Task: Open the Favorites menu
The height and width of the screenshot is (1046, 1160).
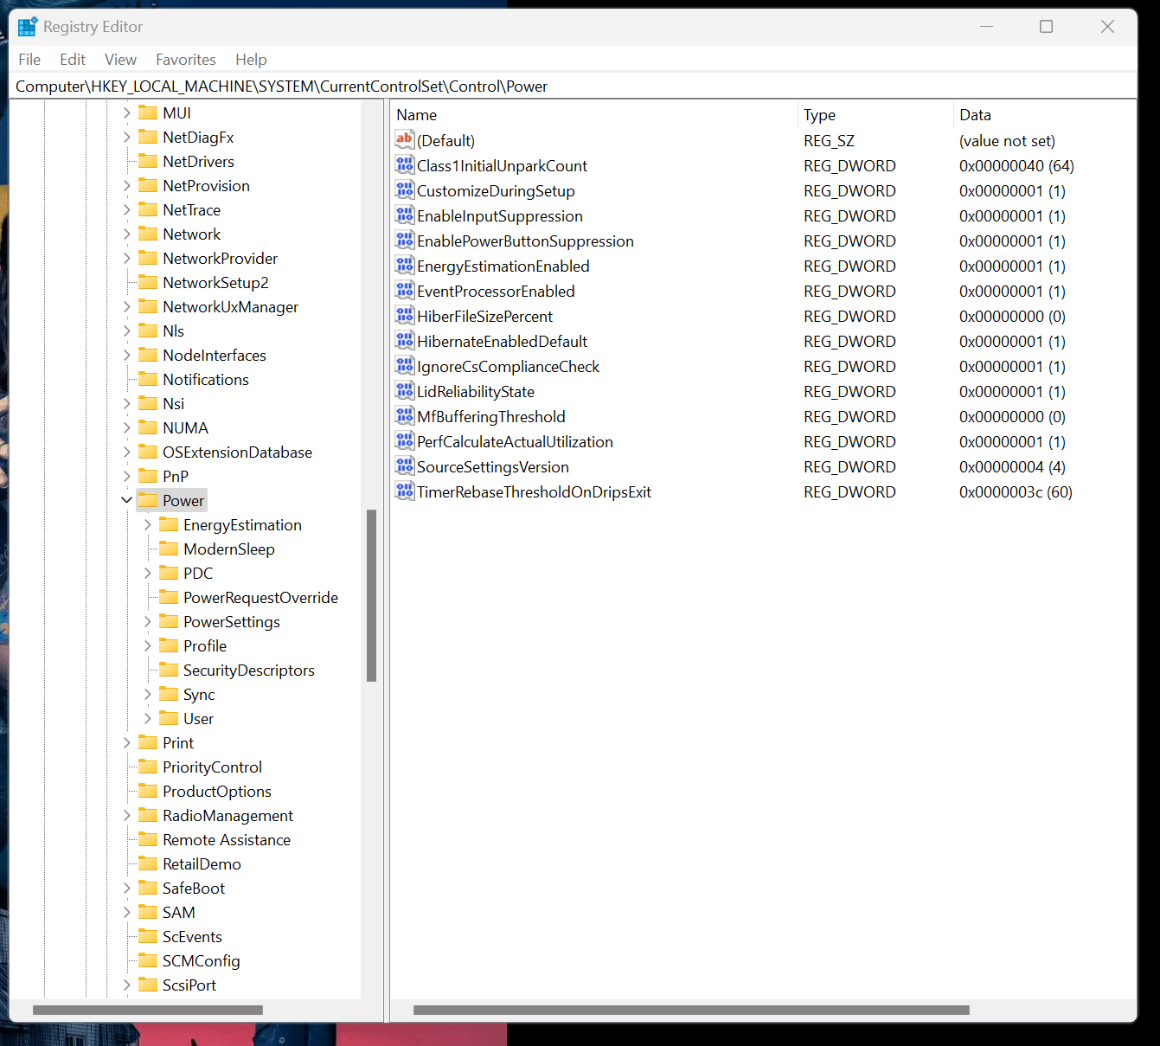Action: (186, 60)
